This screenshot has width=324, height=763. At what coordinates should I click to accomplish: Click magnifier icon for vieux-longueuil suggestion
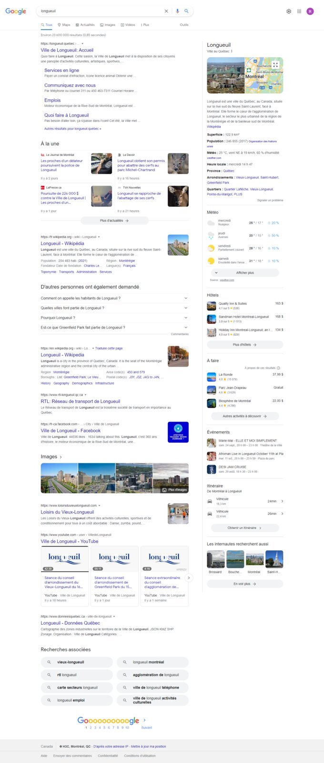tap(49, 662)
